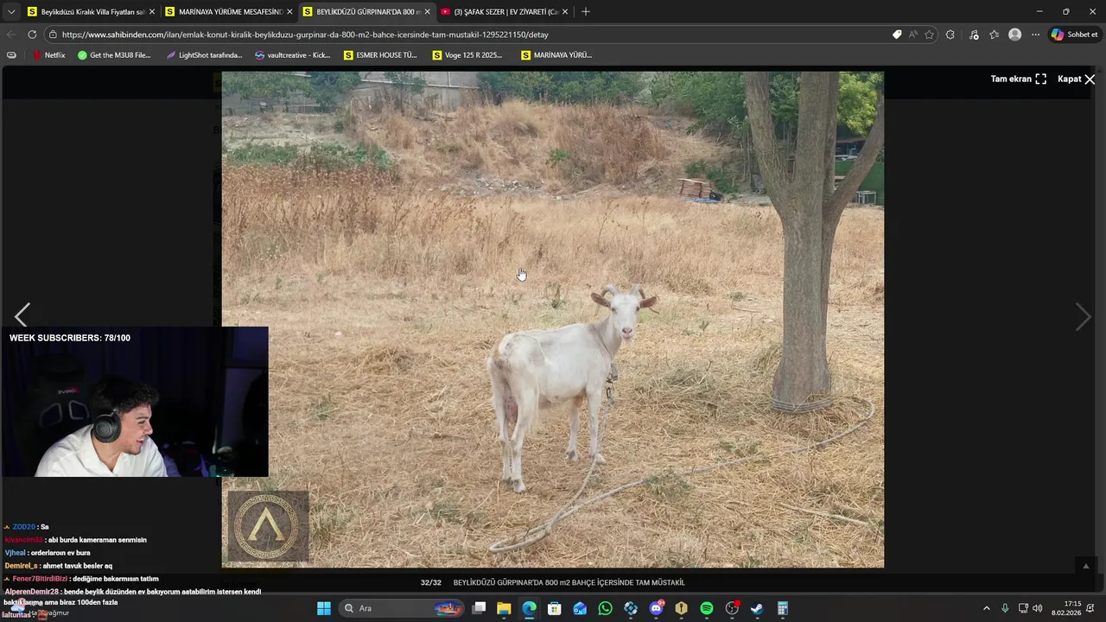Open the ESMER HOUSE TÜ bookmark

pyautogui.click(x=380, y=54)
